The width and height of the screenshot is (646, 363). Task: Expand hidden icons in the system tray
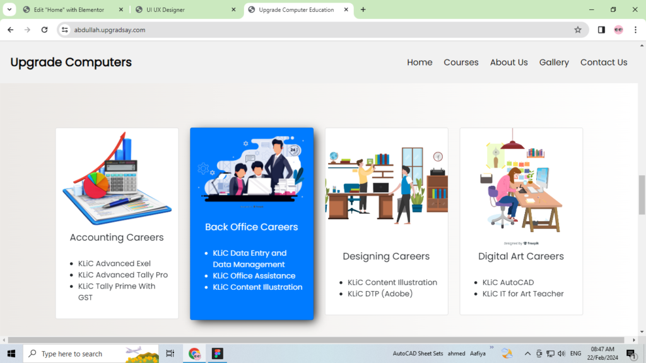pos(527,354)
